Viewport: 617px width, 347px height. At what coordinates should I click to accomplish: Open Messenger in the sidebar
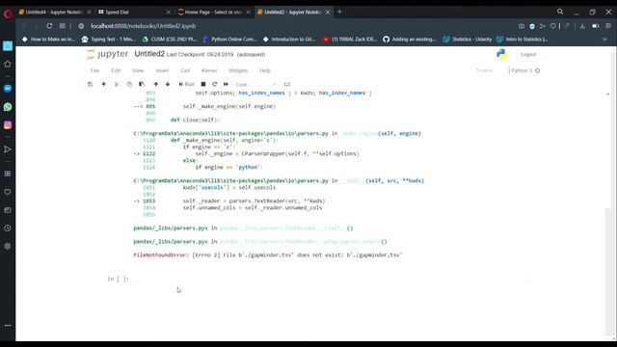click(8, 89)
